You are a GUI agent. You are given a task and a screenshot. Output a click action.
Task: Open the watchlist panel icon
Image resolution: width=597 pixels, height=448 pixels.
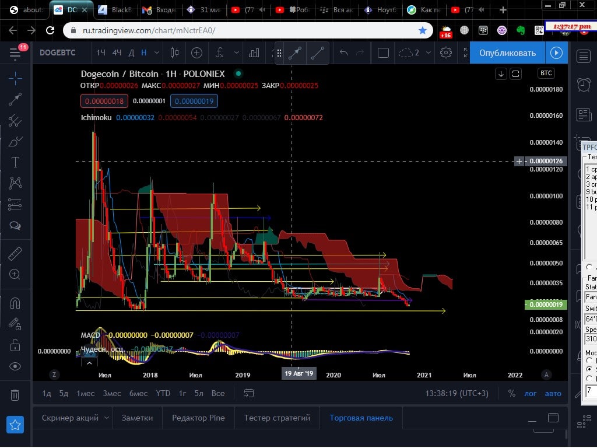(x=583, y=57)
